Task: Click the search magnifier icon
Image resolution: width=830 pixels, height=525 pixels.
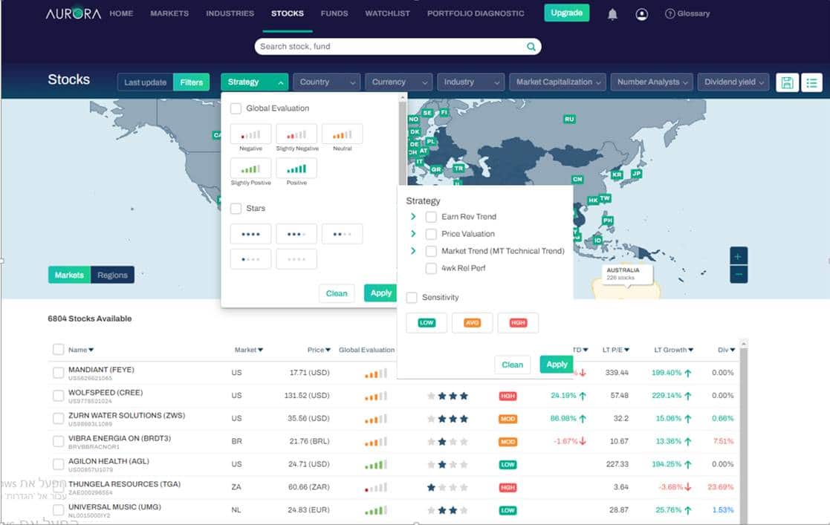Action: (531, 47)
